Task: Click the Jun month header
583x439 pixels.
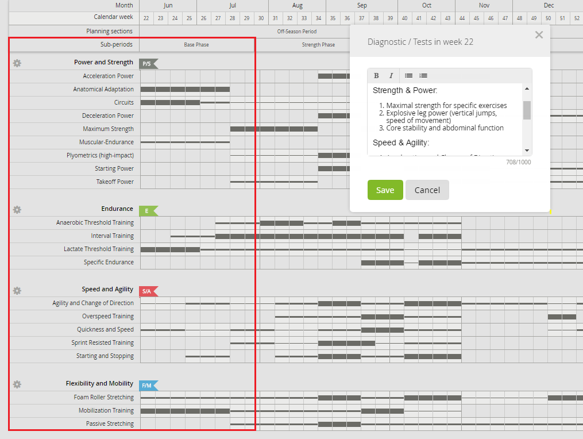Action: (168, 5)
